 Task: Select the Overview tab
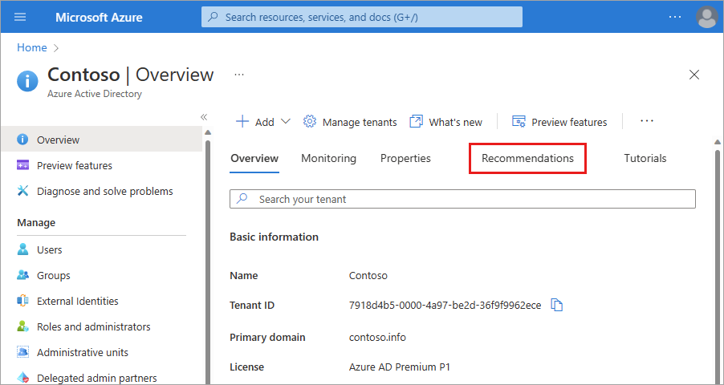254,158
